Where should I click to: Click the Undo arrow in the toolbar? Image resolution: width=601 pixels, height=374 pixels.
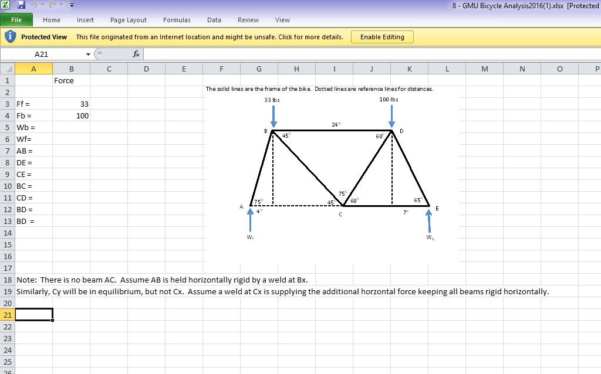click(33, 5)
